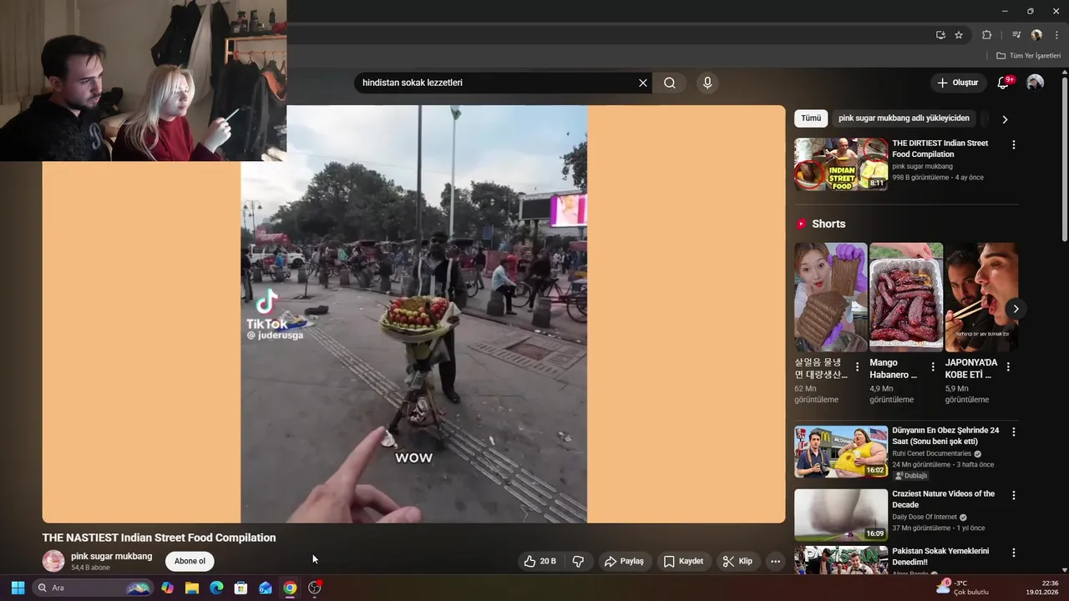The height and width of the screenshot is (601, 1069).
Task: Open THE DIRTIEST Indian Street Food thumbnail
Action: tap(841, 164)
